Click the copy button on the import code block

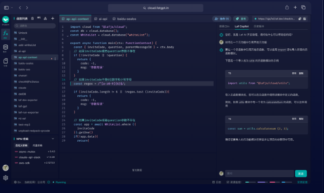point(301,73)
